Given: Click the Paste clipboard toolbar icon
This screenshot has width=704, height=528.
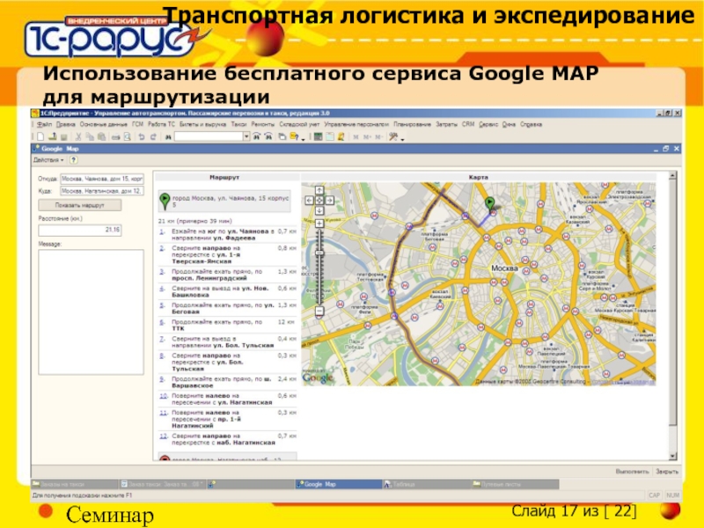Looking at the screenshot, I should [101, 137].
